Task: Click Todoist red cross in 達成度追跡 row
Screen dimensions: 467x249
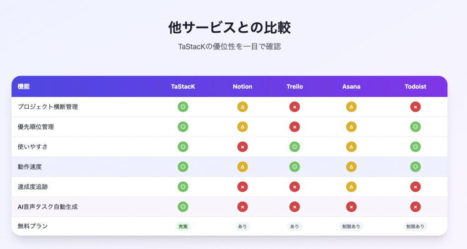Action: (x=415, y=187)
